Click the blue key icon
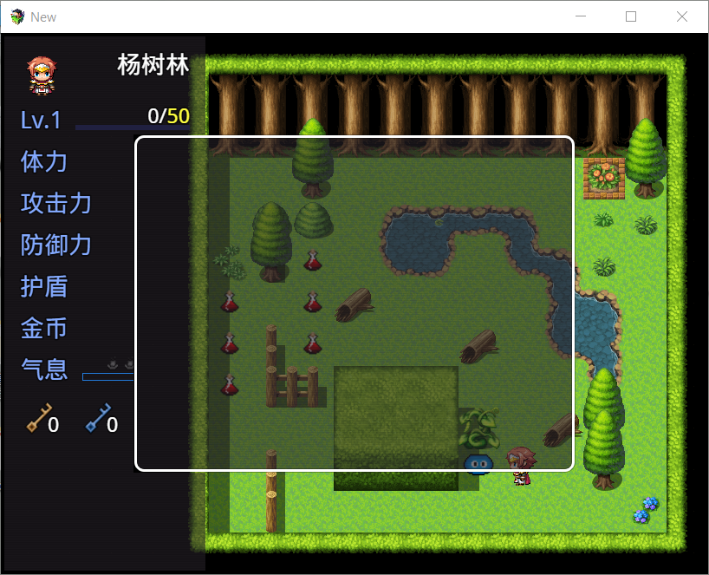Viewport: 709px width, 575px height. tap(98, 417)
